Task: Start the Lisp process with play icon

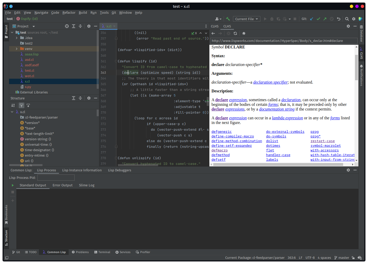Action: coord(13,185)
